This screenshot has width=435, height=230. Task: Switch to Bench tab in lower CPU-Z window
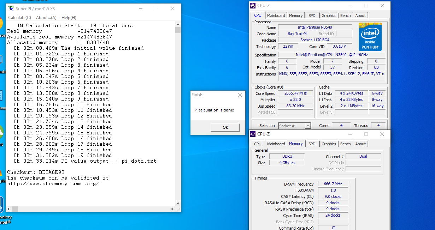point(346,144)
